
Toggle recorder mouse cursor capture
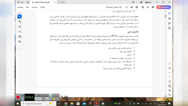click(x=47, y=99)
